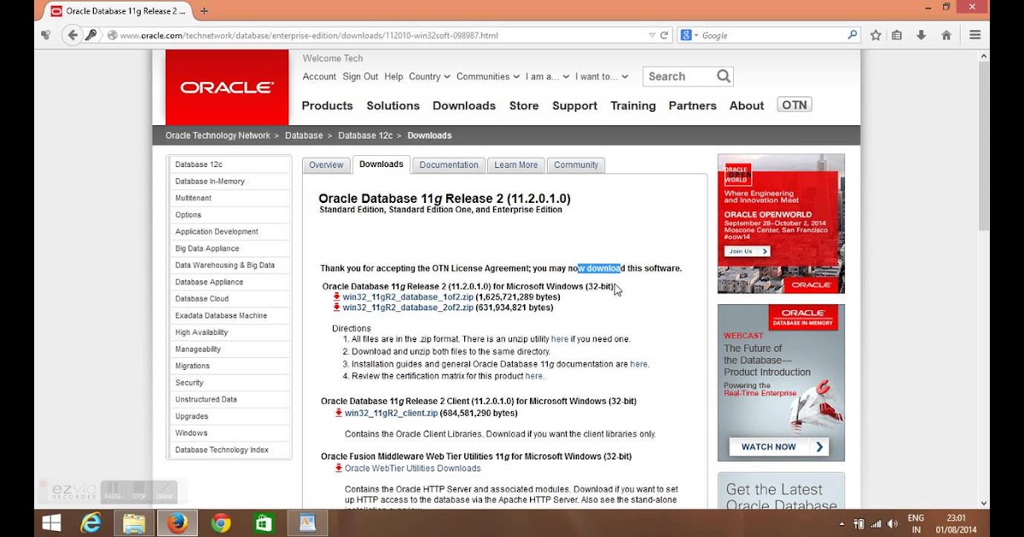Open File Explorer from taskbar
Viewport: 1024px width, 537px height.
click(x=134, y=523)
